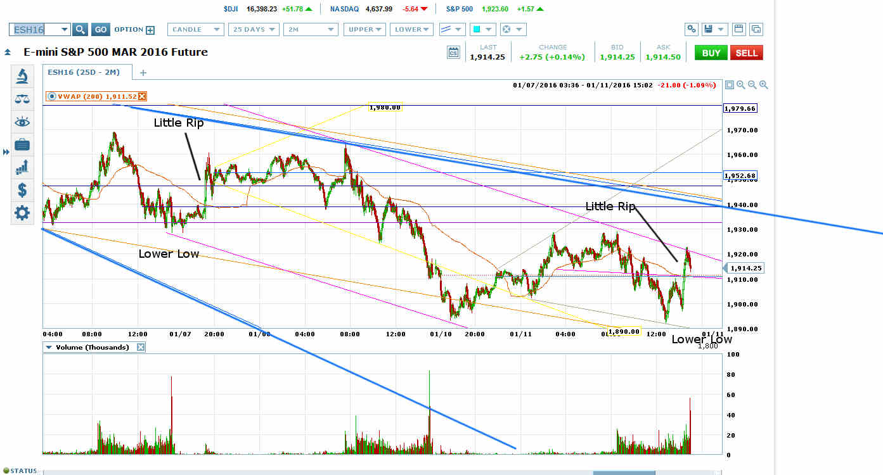Click the chart settings gears icon

(692, 29)
